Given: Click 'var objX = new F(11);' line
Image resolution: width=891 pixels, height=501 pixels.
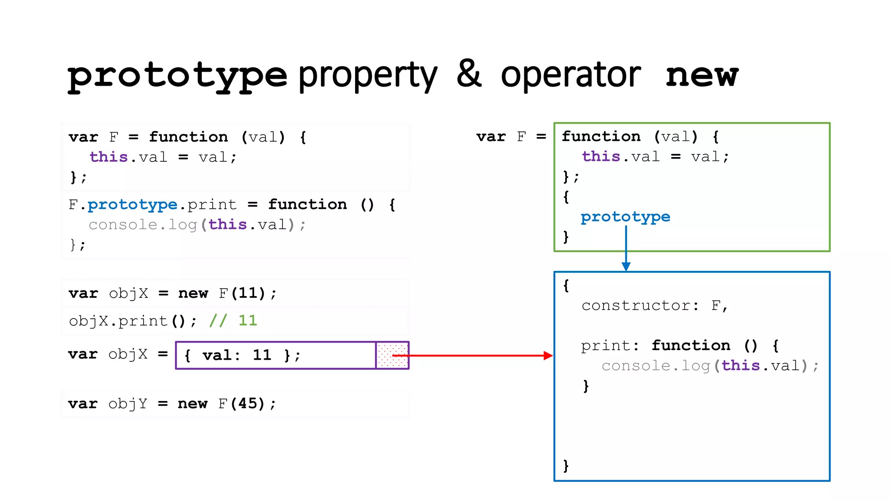Looking at the screenshot, I should click(172, 293).
